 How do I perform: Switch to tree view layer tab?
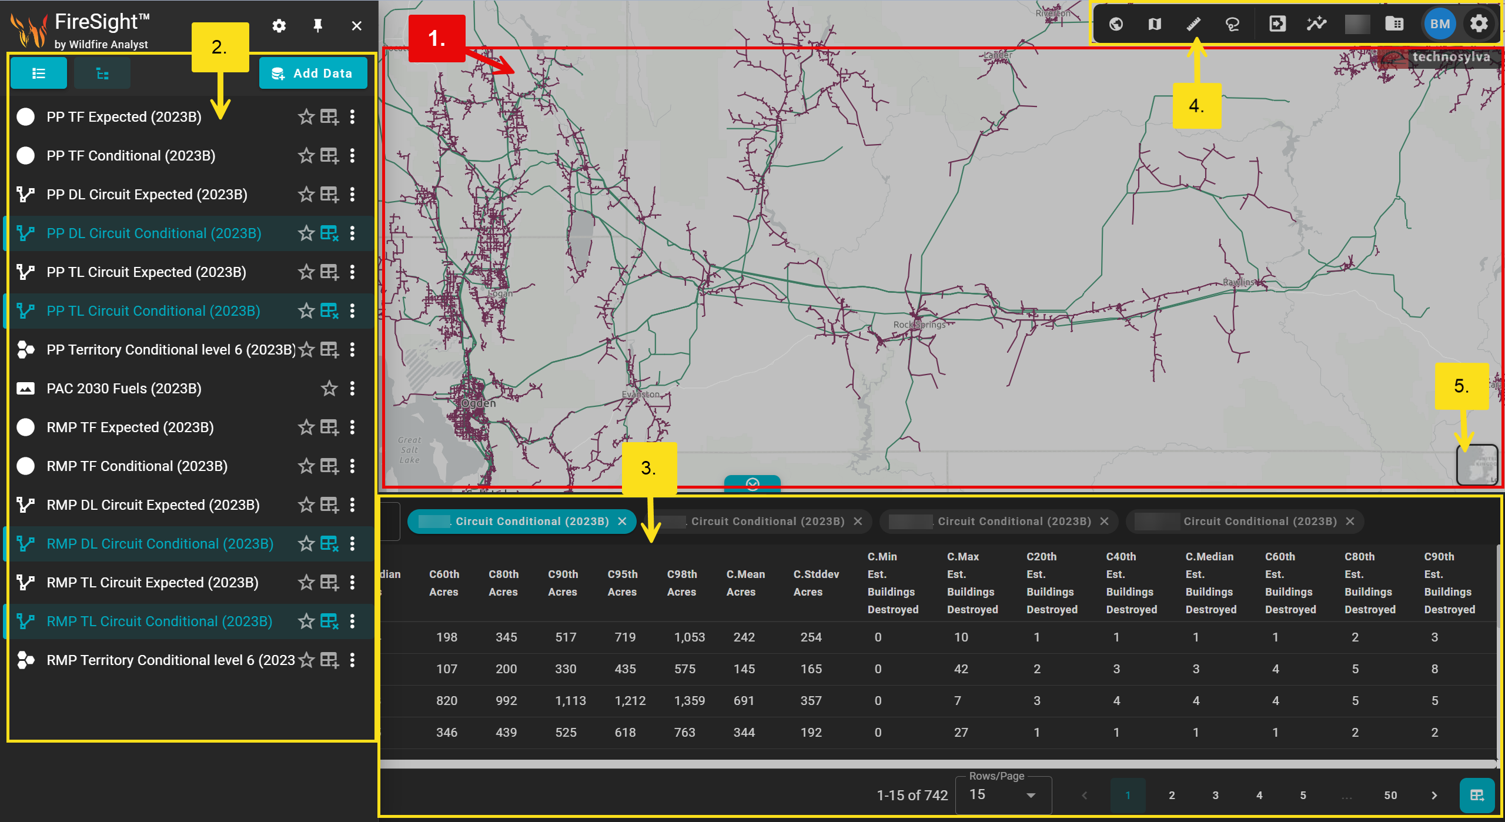tap(102, 73)
